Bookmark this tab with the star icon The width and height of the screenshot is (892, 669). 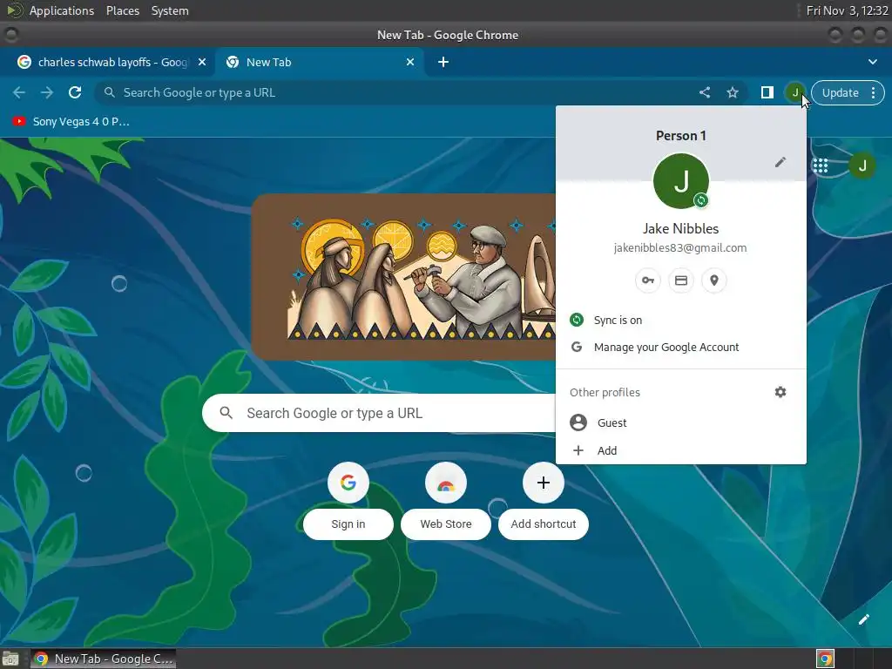733,92
